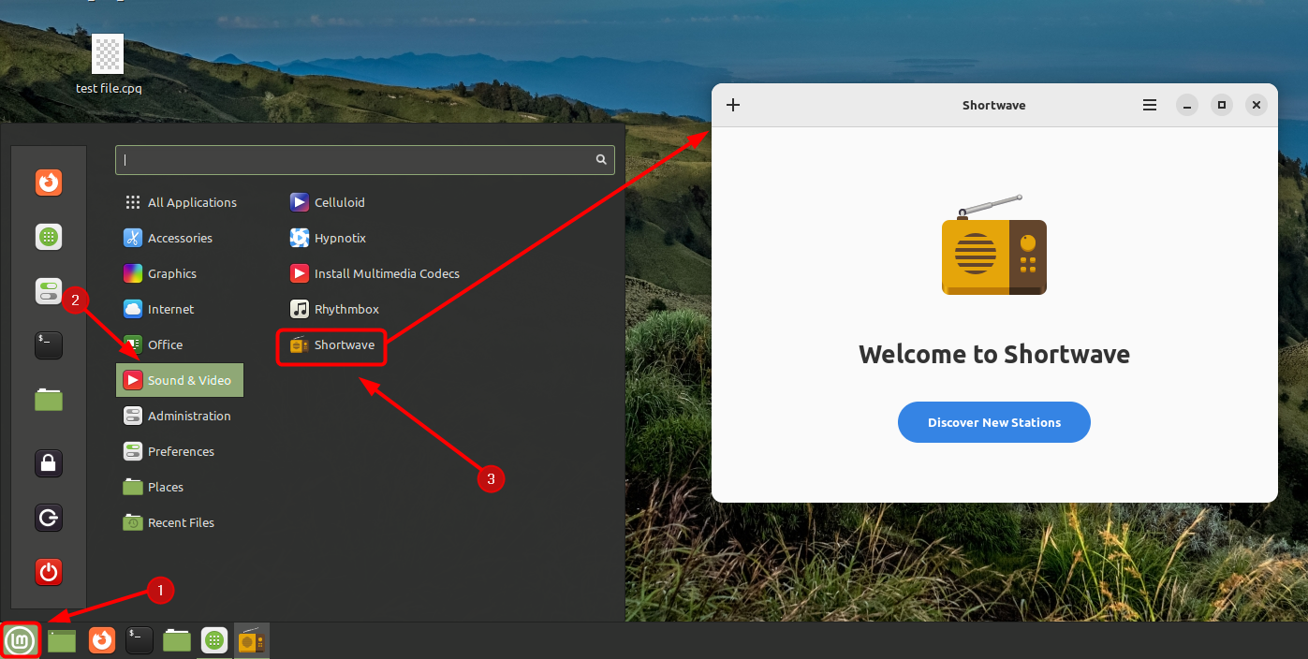Open Software Manager in the menu sidebar

pos(49,237)
